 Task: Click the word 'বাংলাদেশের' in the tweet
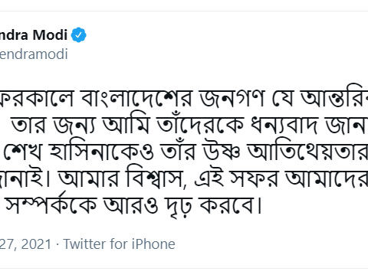pos(136,99)
